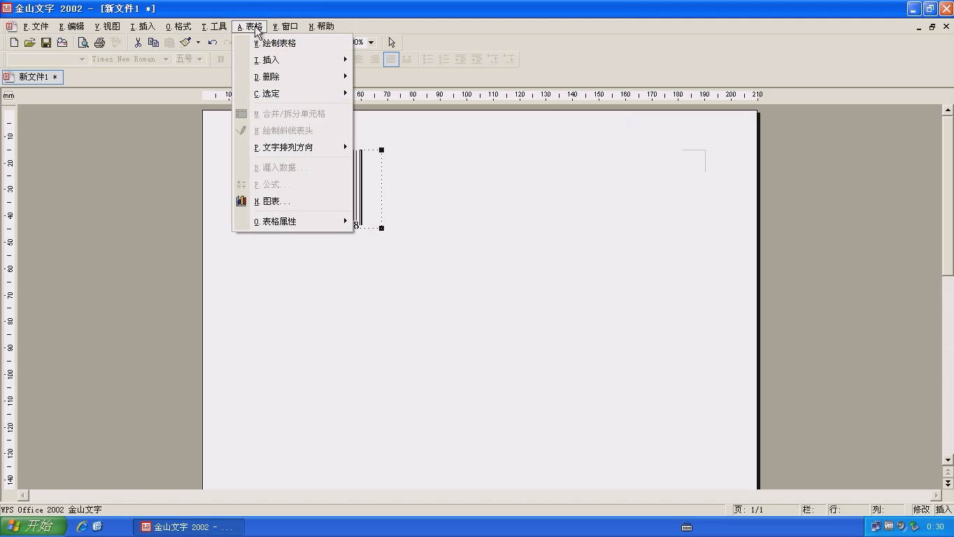Viewport: 954px width, 537px height.
Task: Create a new blank document from the toolbar
Action: (x=14, y=43)
